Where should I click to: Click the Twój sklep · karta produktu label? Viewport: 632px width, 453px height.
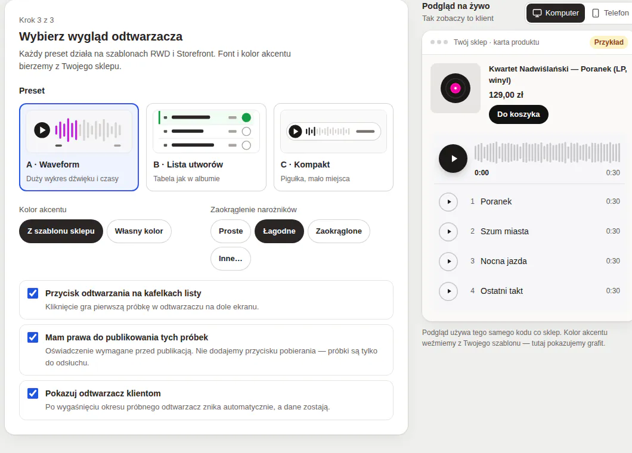pyautogui.click(x=496, y=42)
